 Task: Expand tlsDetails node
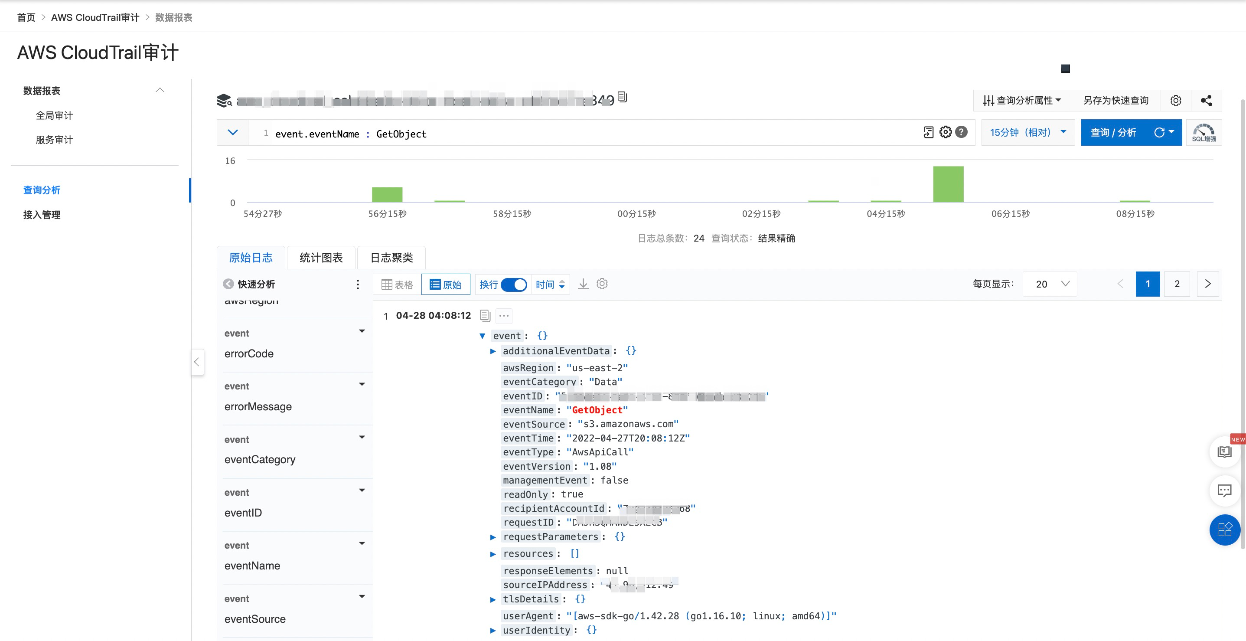pos(493,599)
